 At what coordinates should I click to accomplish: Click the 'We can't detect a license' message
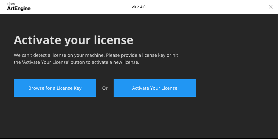[x=96, y=59]
